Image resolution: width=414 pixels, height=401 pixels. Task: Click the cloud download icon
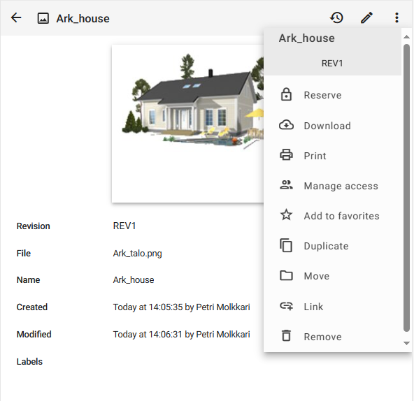[x=286, y=125]
